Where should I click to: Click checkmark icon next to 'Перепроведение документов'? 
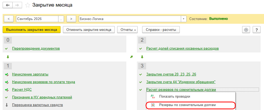point(6,49)
